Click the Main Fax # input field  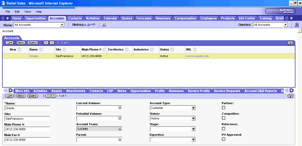coord(27,140)
